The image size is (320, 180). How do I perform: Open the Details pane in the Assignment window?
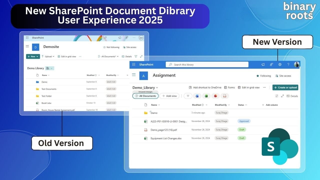tap(292, 96)
